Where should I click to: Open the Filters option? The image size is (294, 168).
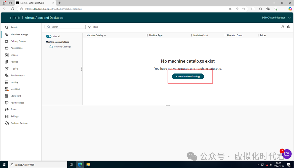tap(93, 27)
